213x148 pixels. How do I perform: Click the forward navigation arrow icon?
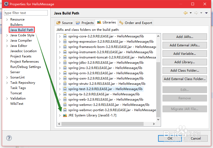(196, 13)
